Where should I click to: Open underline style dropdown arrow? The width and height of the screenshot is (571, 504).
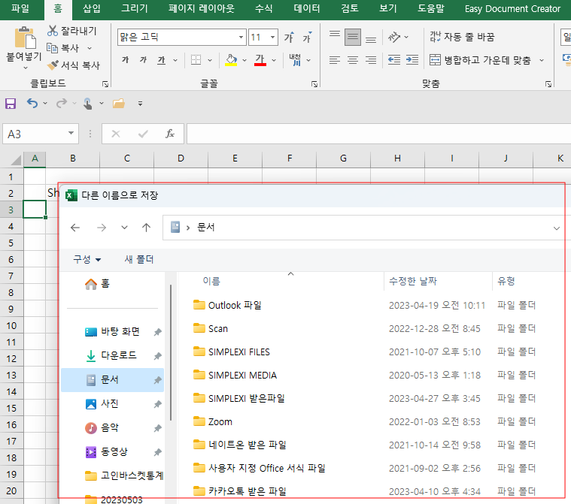click(x=175, y=60)
